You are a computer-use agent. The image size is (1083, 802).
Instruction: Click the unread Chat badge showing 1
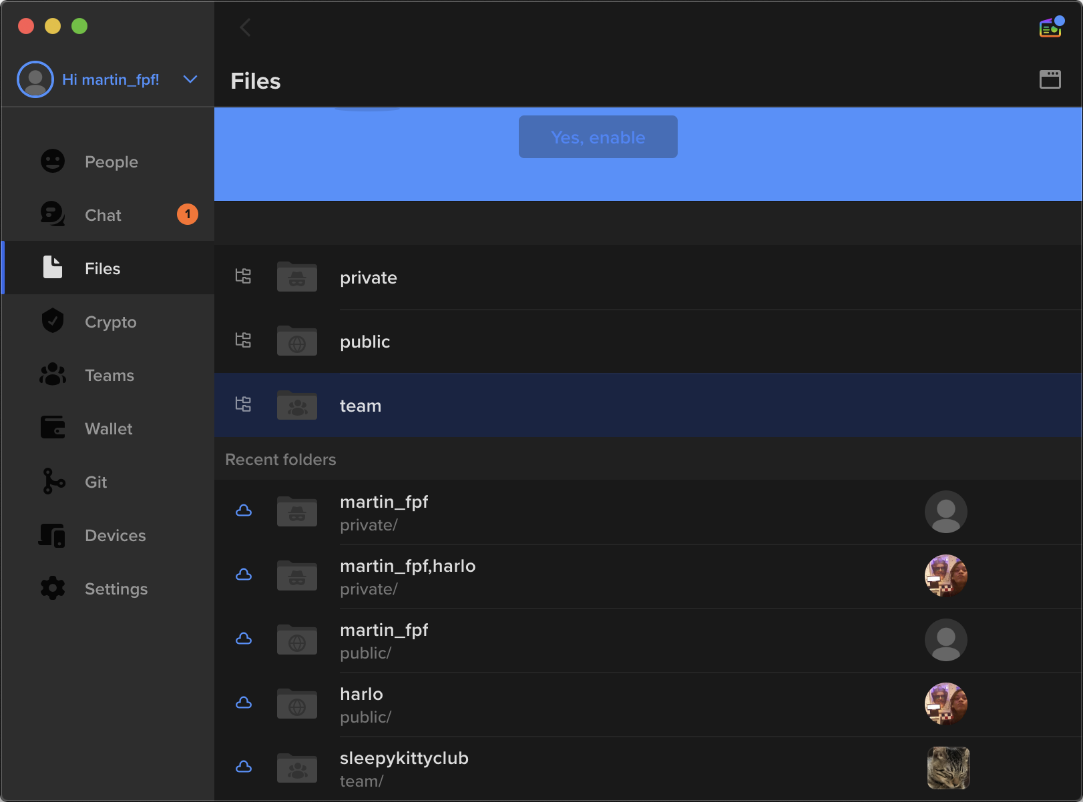pos(188,214)
